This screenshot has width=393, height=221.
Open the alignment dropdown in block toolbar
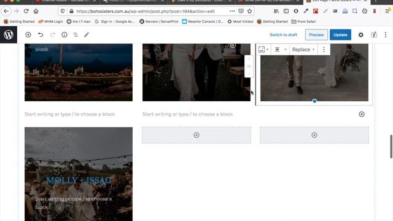(280, 49)
